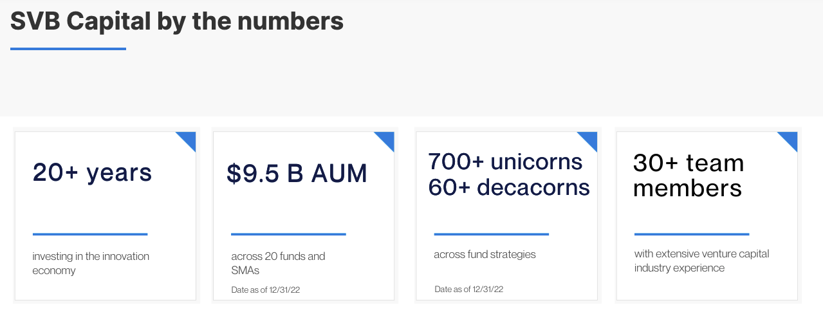Select the '20+ years' headline
The height and width of the screenshot is (323, 823).
tap(92, 172)
